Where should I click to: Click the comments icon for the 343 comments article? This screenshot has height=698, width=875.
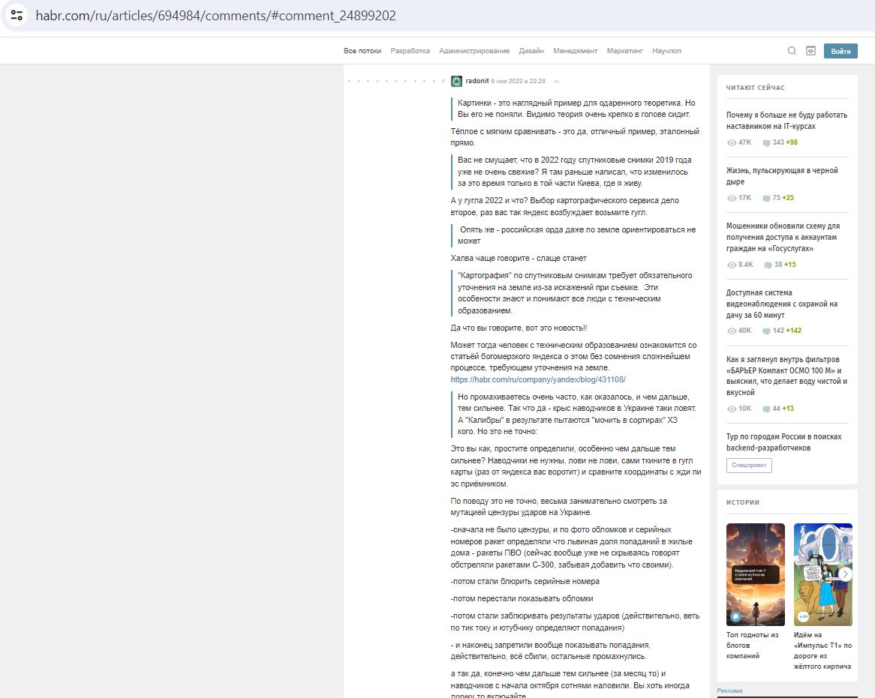pyautogui.click(x=766, y=142)
